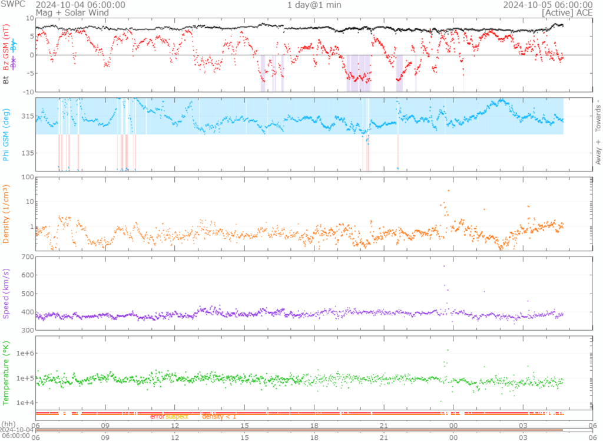Click the SWPC label in header
The width and height of the screenshot is (603, 441).
coord(12,4)
